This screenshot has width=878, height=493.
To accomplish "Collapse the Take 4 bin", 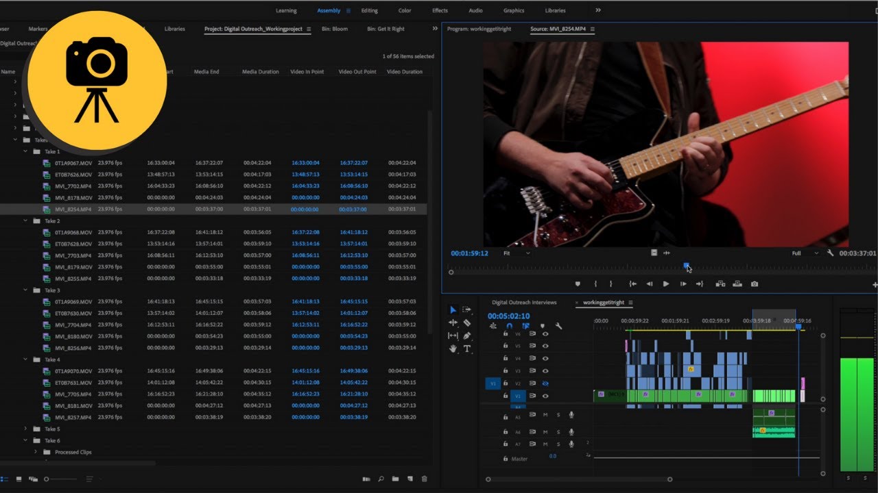I will point(25,359).
